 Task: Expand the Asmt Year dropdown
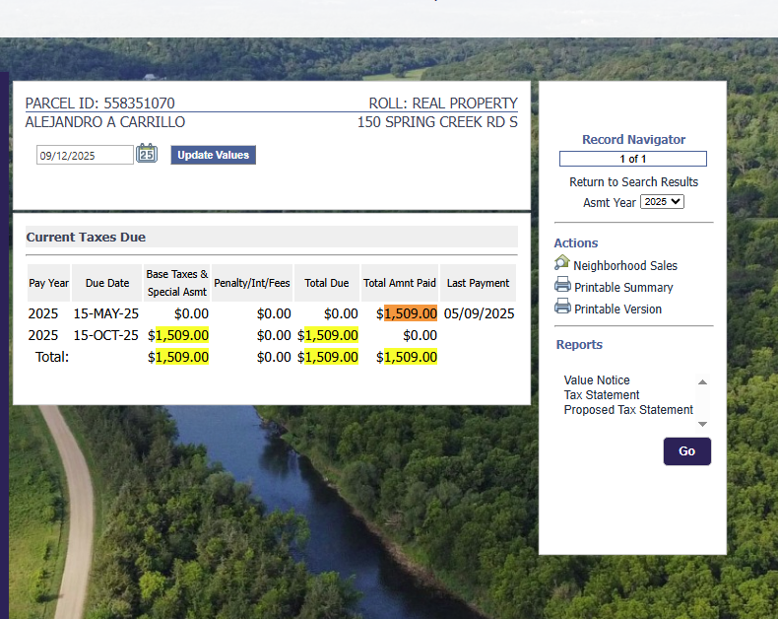(x=662, y=202)
